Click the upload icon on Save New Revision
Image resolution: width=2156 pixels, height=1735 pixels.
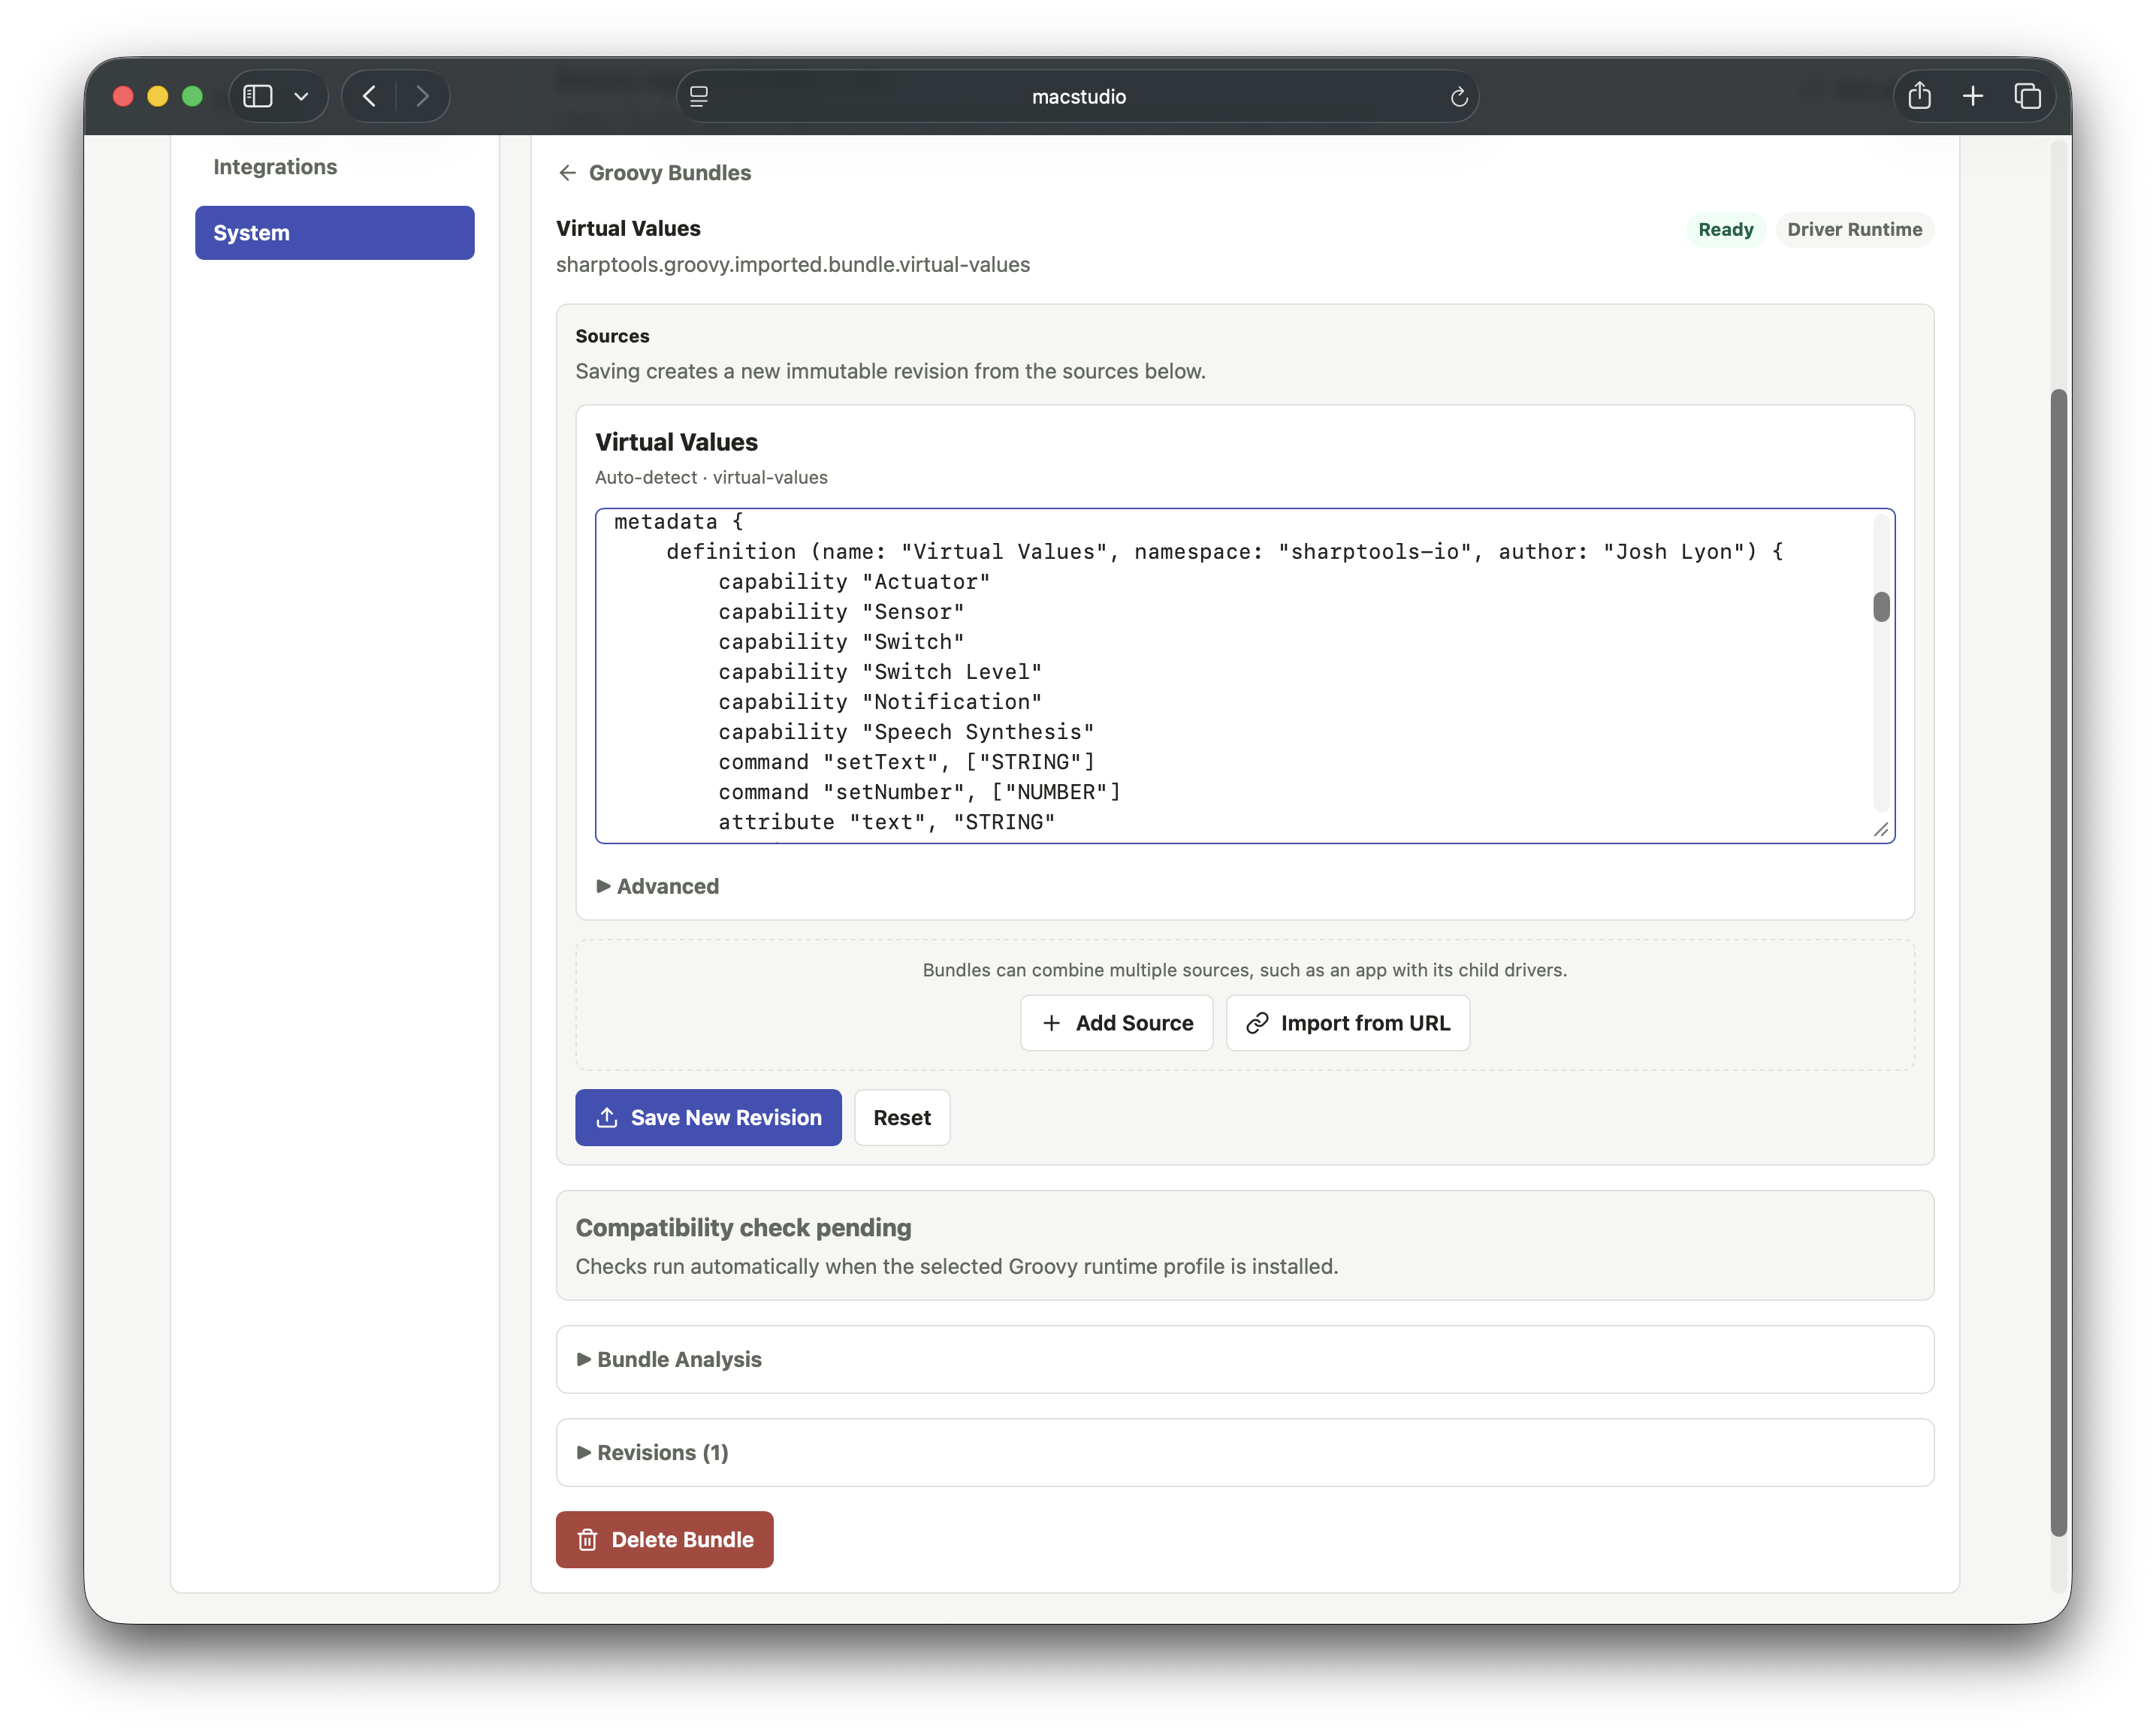[606, 1117]
